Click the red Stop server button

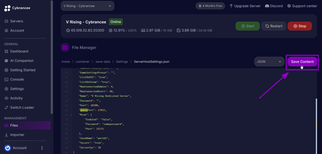pyautogui.click(x=300, y=26)
